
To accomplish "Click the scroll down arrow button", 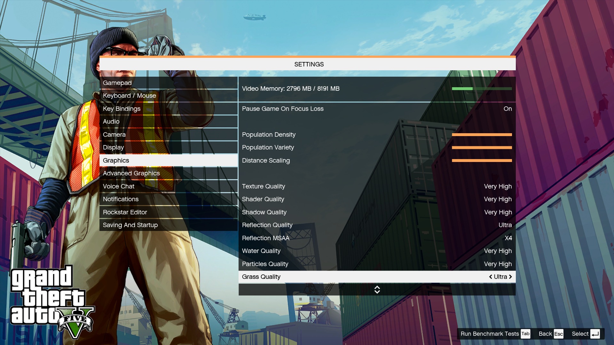I will coord(377,292).
